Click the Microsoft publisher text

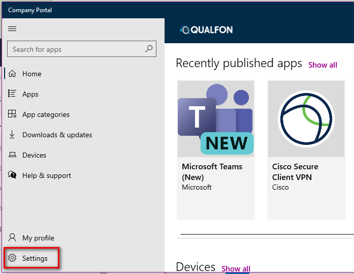pos(197,187)
